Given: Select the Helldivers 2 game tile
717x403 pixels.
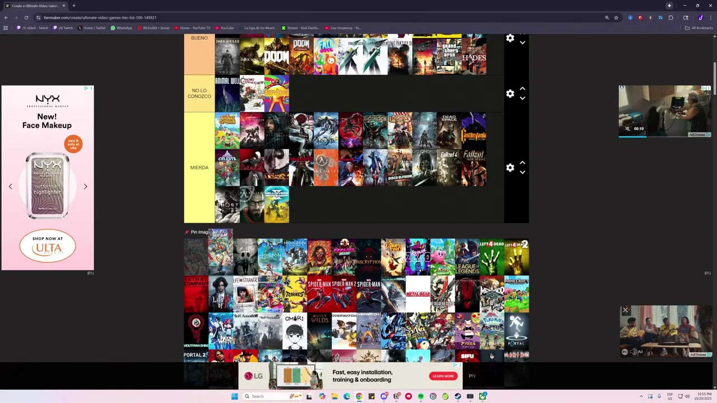Looking at the screenshot, I should click(x=277, y=204).
